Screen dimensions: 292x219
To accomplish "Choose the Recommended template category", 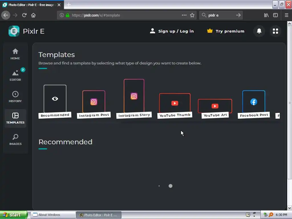I will (55, 102).
